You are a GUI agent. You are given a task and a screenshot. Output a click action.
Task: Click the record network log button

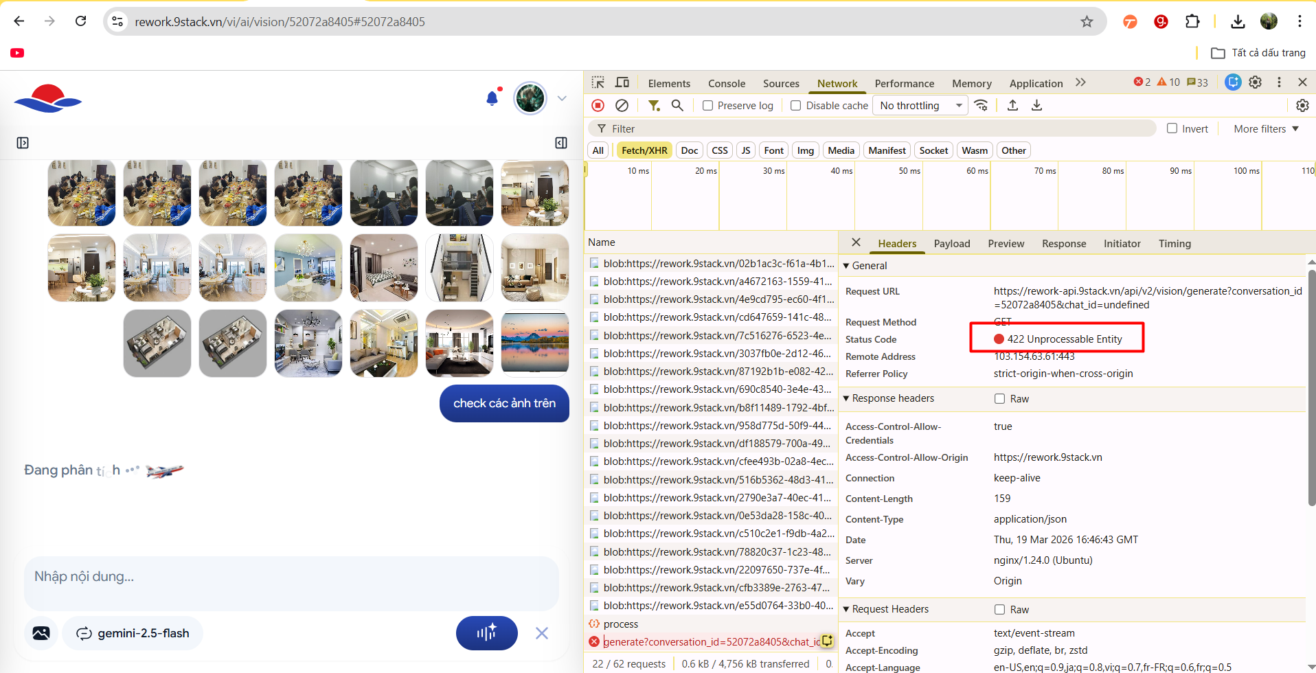[x=598, y=105]
